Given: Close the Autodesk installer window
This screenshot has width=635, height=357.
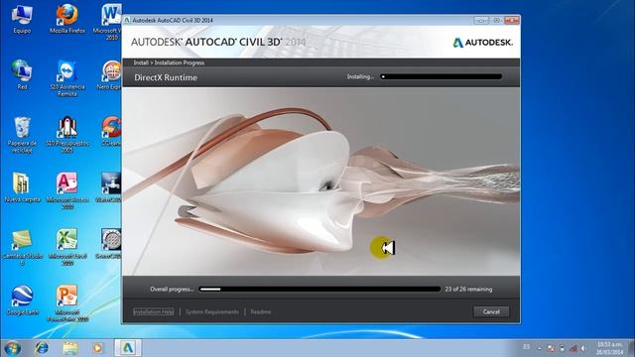Looking at the screenshot, I should 512,20.
